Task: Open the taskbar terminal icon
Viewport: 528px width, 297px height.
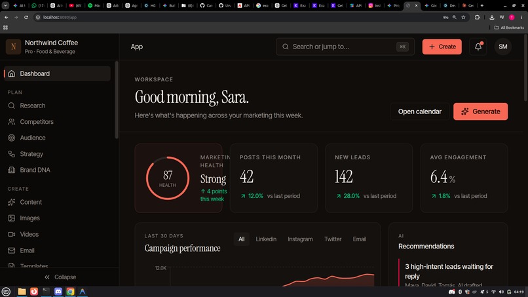Action: pos(46,292)
